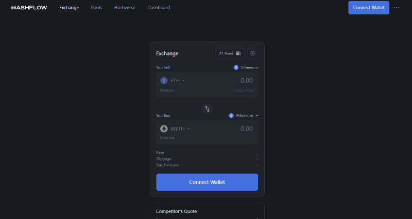Click the WETH token icon
The height and width of the screenshot is (219, 412).
tap(164, 129)
